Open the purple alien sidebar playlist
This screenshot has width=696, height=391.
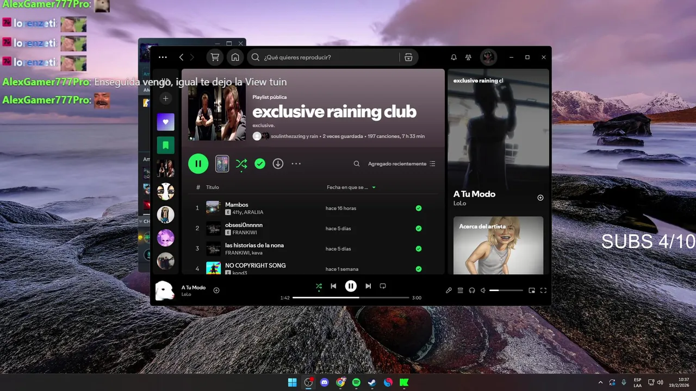[x=166, y=238]
